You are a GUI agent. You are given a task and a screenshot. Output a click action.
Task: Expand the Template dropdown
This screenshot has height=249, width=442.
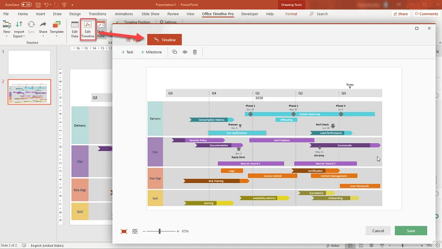point(57,36)
